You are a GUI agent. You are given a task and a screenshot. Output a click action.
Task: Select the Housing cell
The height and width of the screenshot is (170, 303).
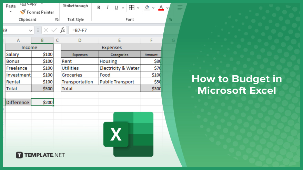[119, 61]
